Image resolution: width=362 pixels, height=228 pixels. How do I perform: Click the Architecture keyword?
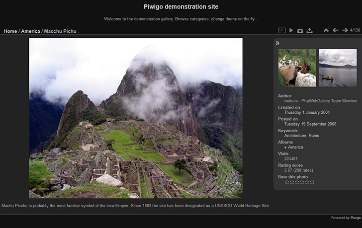[295, 136]
